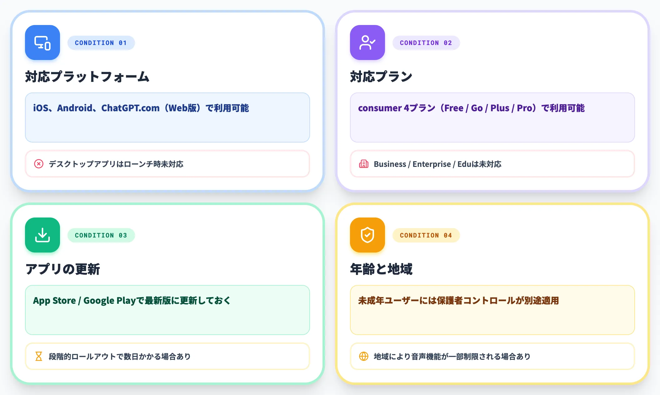Click the blue devices icon for Condition 01

point(42,42)
